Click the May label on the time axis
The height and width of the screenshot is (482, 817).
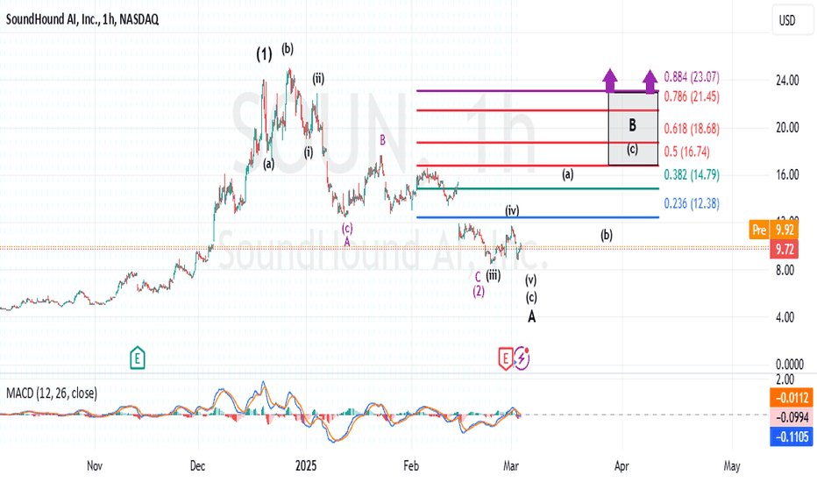pos(732,466)
